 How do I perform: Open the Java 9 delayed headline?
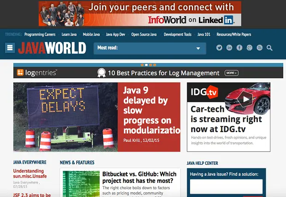click(x=151, y=110)
